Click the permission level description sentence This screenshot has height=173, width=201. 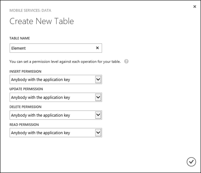tap(65, 62)
